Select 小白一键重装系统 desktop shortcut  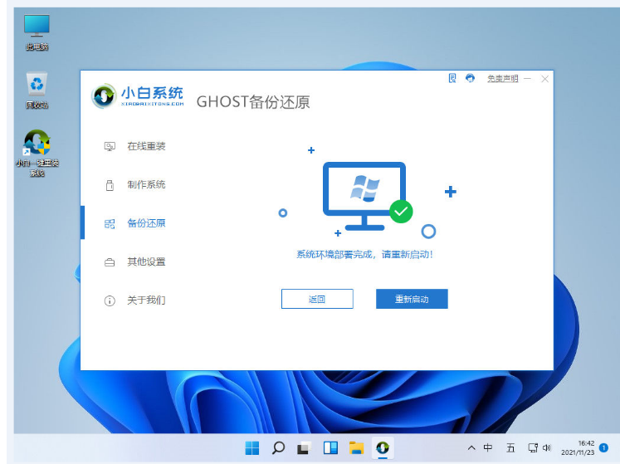[x=37, y=153]
